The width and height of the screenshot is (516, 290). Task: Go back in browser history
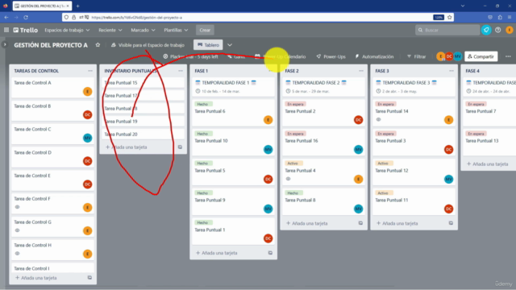pos(6,18)
